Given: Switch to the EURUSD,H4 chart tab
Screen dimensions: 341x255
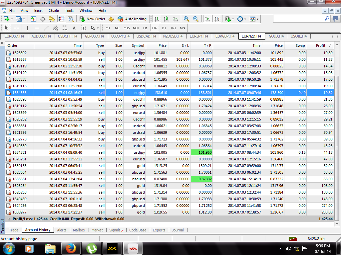Looking at the screenshot, I should [14, 36].
